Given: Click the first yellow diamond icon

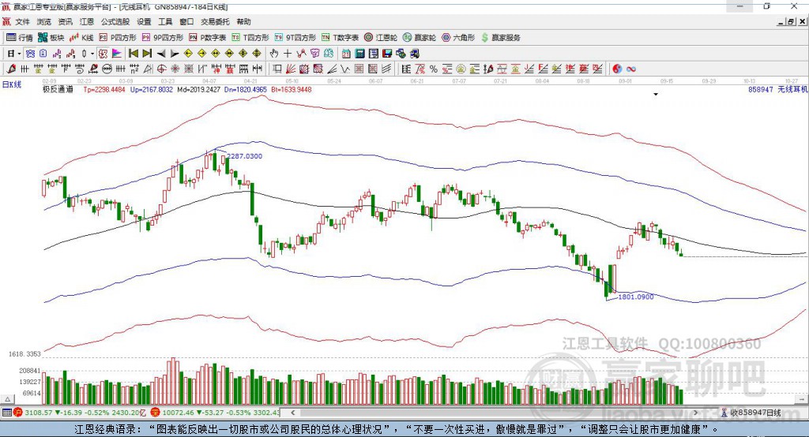Looking at the screenshot, I should coord(188,54).
